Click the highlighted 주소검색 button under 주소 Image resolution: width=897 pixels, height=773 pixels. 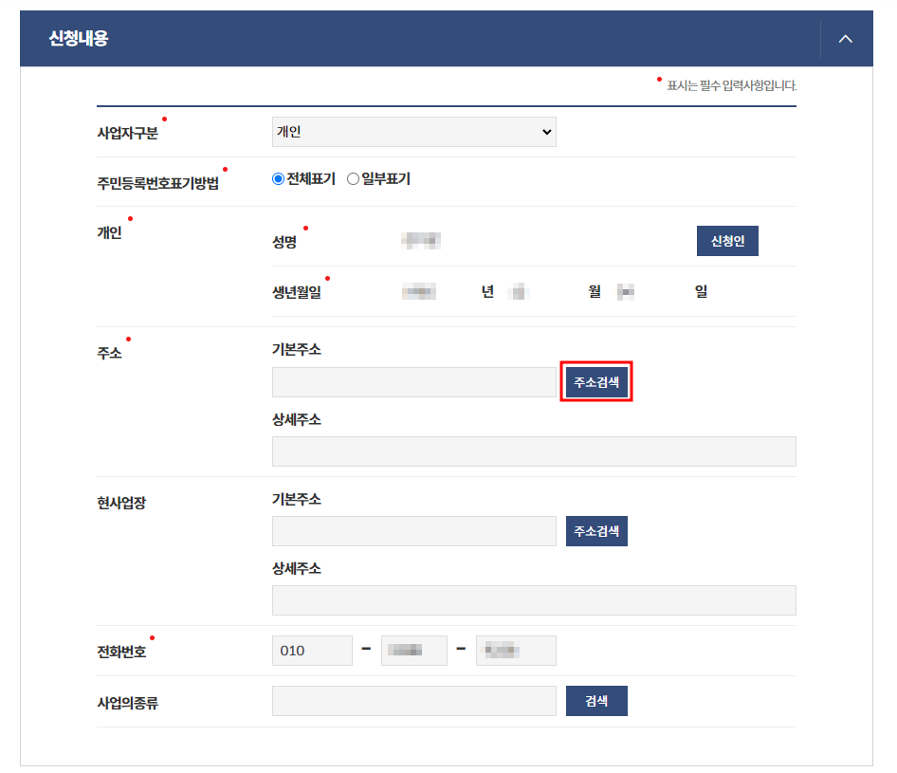(595, 381)
